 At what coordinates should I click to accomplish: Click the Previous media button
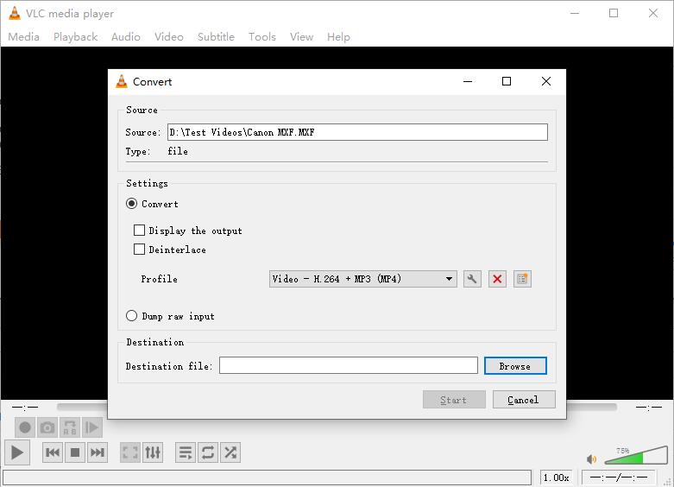point(53,452)
